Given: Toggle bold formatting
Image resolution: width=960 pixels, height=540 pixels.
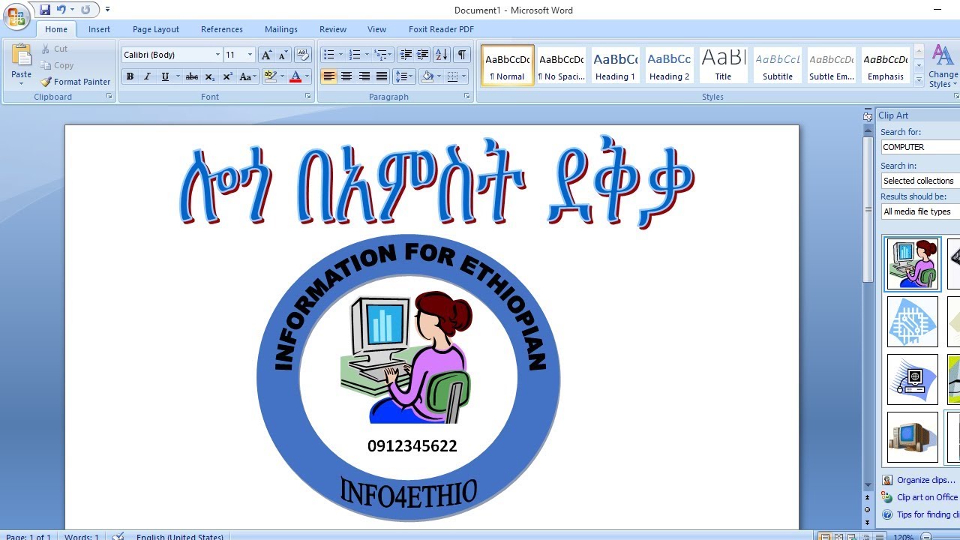Looking at the screenshot, I should tap(130, 76).
